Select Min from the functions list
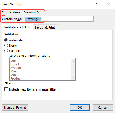 point(13,75)
